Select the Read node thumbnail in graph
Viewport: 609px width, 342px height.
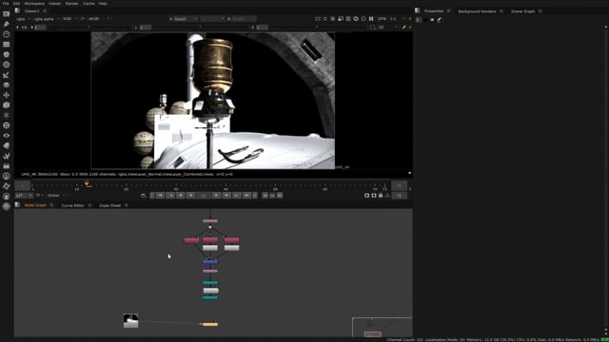(131, 321)
